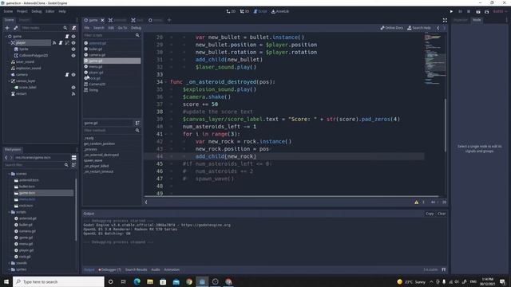Screen dimensions: 511x287
Task: Expand the sounds folder
Action: [x=9, y=263]
